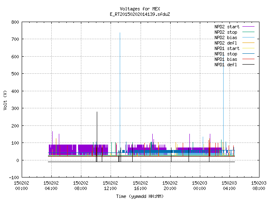Click the purple NPD2 start legend line
The width and height of the screenshot is (267, 200).
pos(249,27)
